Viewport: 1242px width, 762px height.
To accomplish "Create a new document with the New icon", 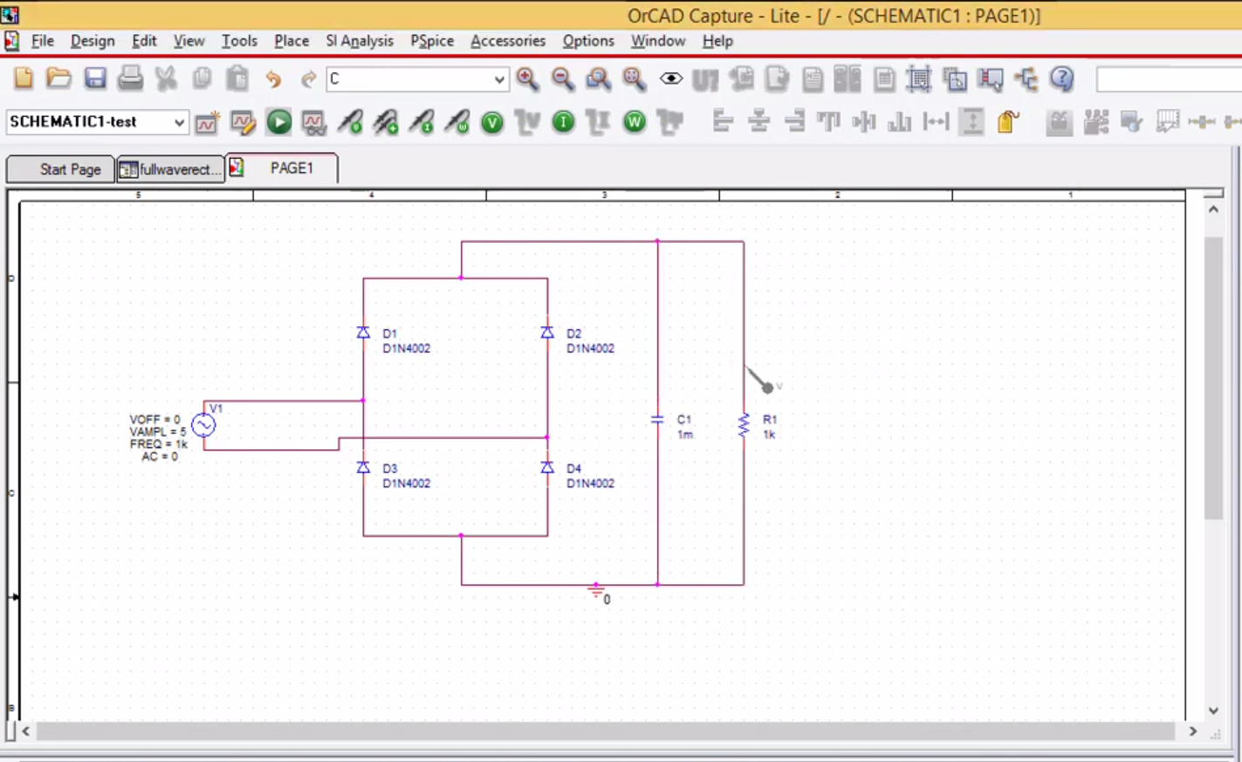I will click(24, 79).
